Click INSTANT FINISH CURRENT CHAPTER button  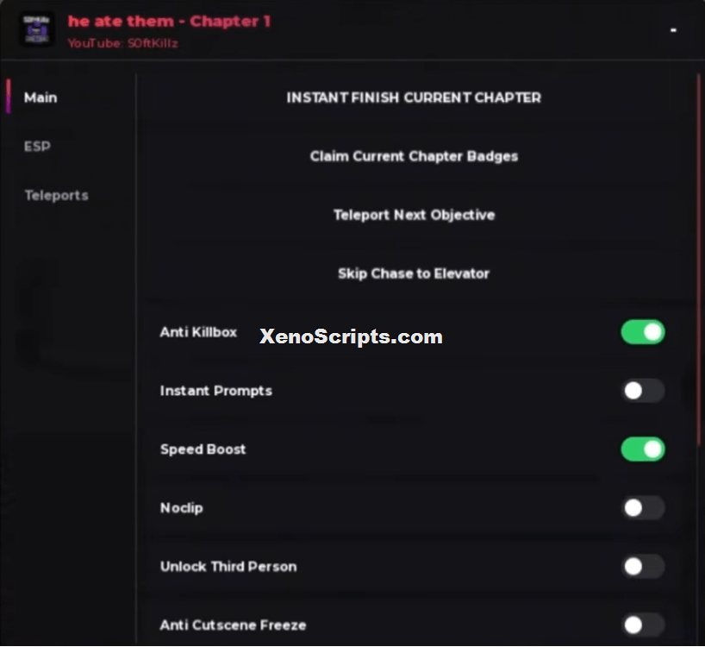coord(414,97)
